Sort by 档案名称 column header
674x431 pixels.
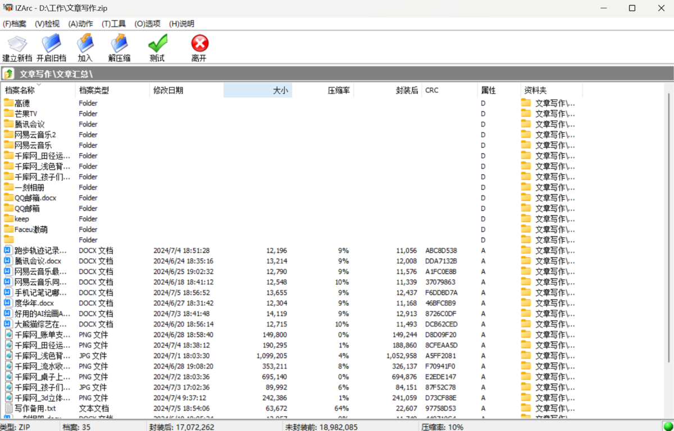tap(38, 90)
